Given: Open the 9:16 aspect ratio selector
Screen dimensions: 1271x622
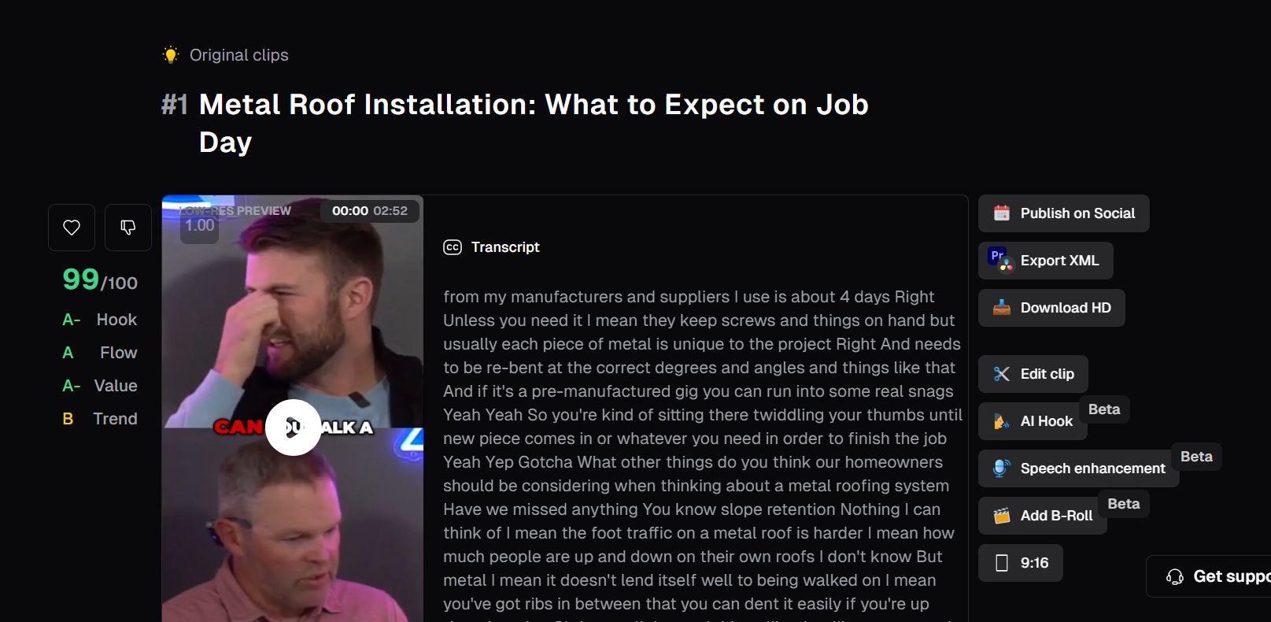Looking at the screenshot, I should pos(1021,563).
